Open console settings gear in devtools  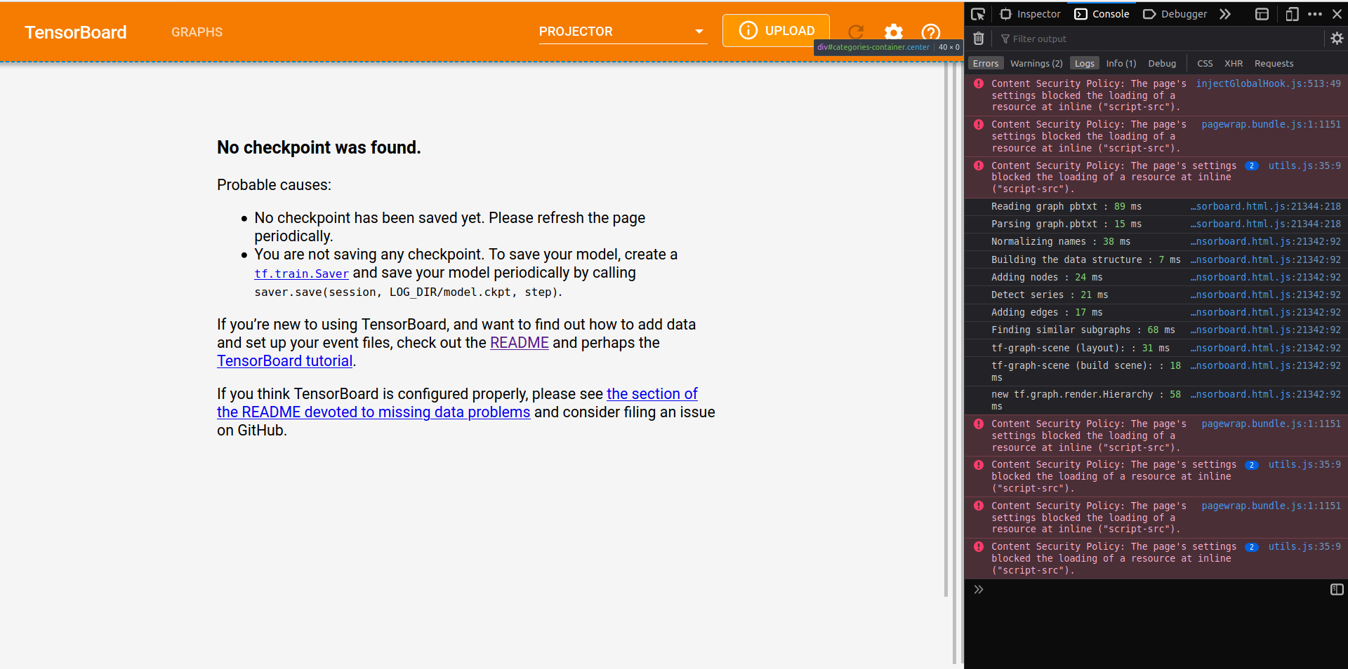(x=1337, y=39)
